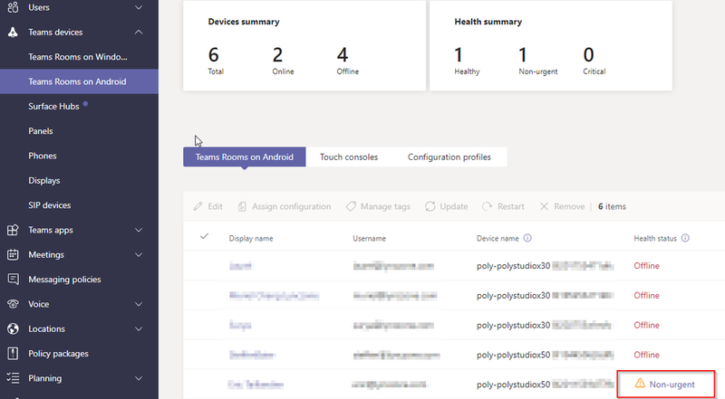Open SIP devices in sidebar

coord(50,205)
